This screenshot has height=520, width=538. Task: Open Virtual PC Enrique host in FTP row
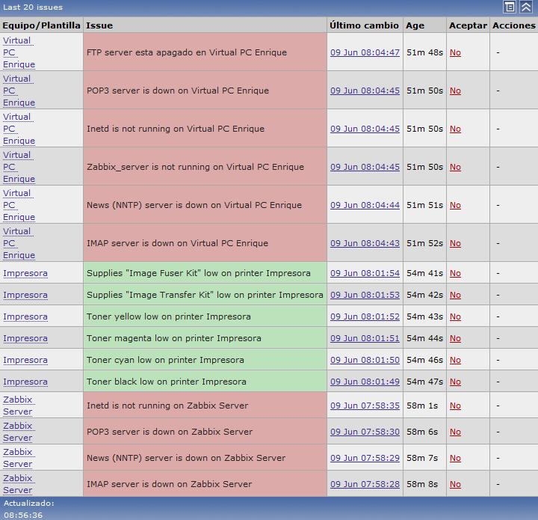pos(19,52)
